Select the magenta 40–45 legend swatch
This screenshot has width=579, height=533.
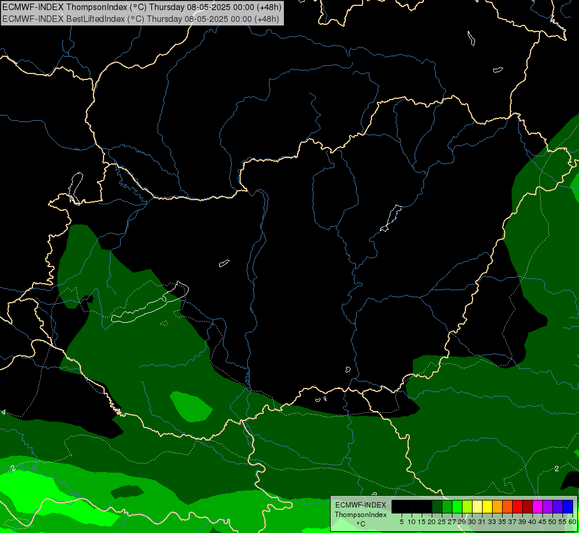[538, 506]
